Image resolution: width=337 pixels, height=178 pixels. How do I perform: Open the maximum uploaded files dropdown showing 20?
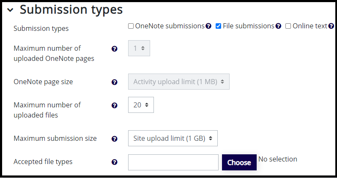click(x=141, y=105)
